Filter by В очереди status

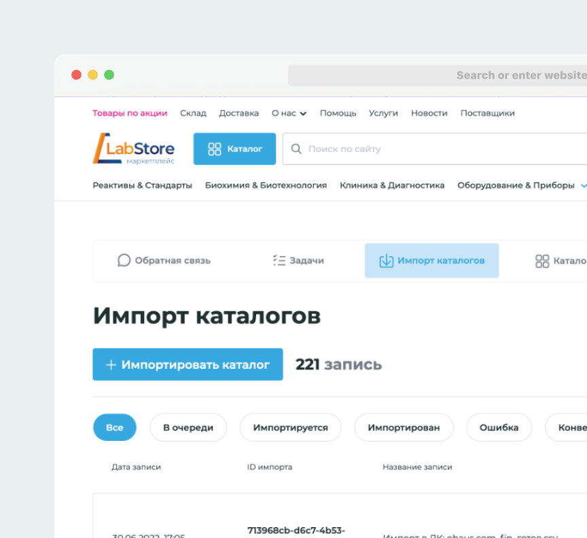(x=188, y=427)
